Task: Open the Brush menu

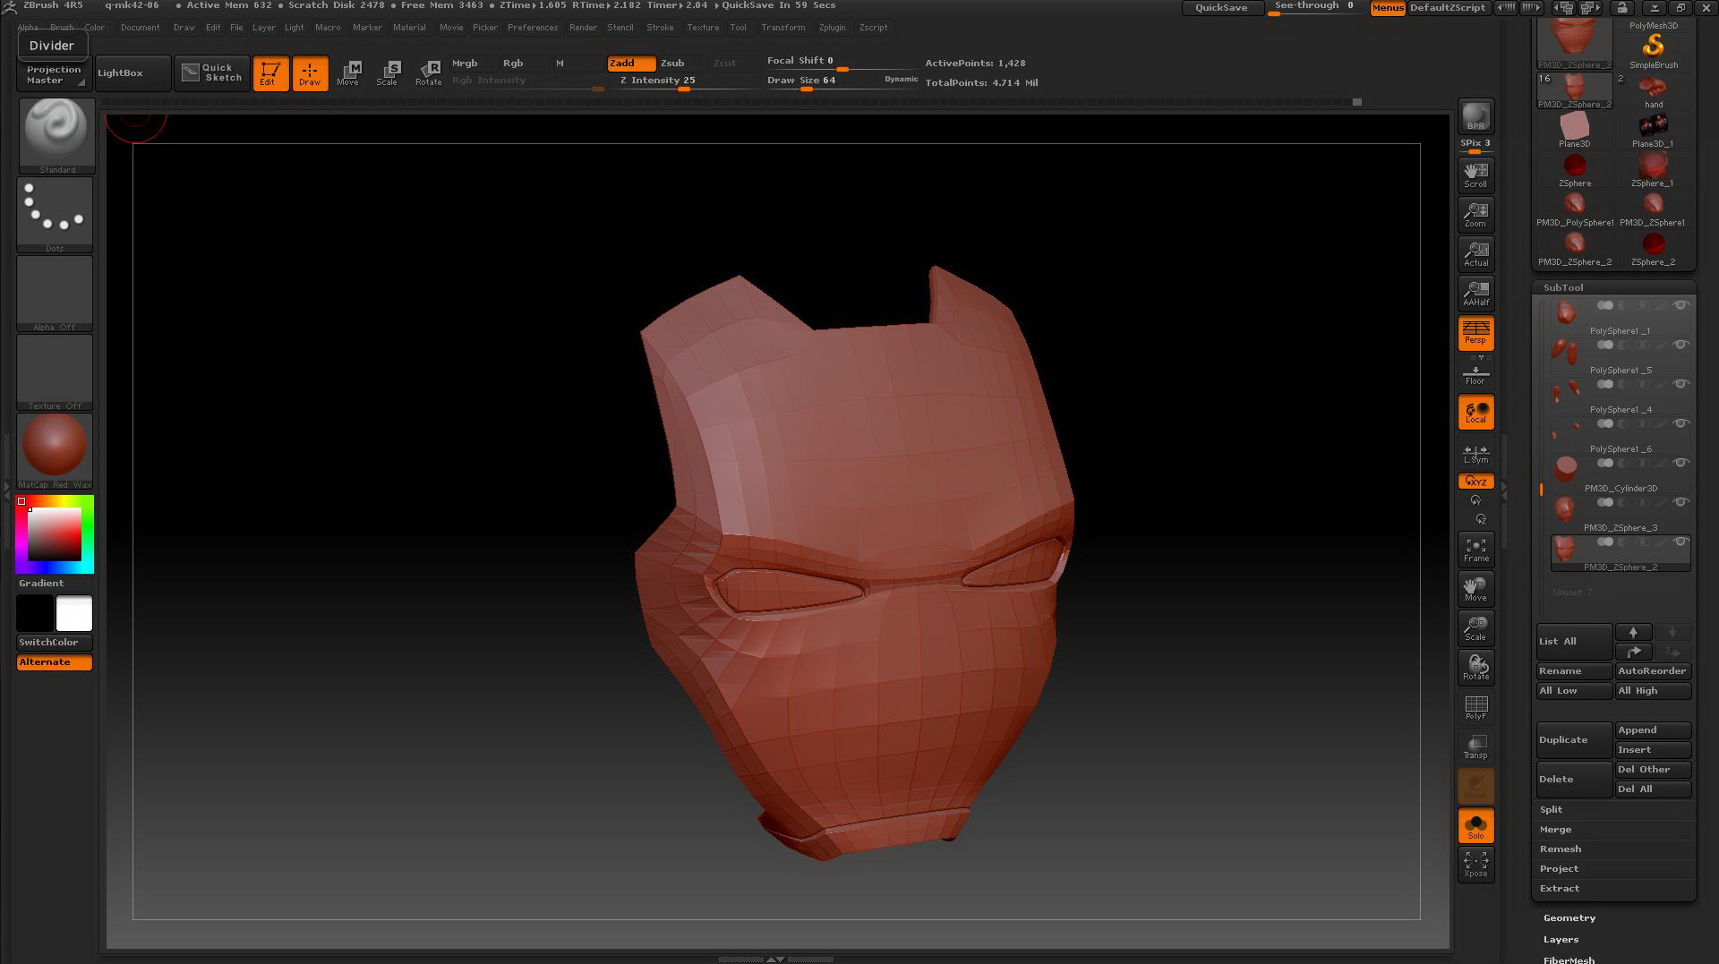Action: [x=62, y=28]
